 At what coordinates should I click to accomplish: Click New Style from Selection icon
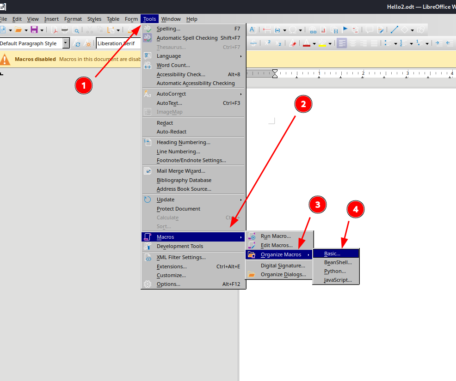[87, 43]
